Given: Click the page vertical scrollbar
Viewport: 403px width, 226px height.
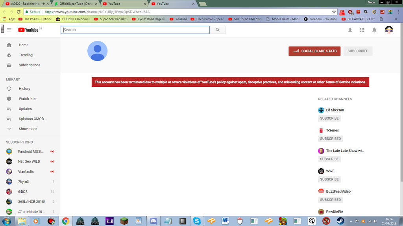Looking at the screenshot, I should (x=401, y=102).
